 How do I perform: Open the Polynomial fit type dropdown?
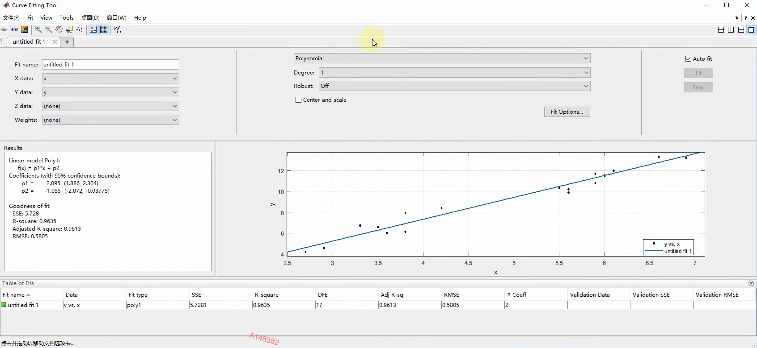pos(442,58)
